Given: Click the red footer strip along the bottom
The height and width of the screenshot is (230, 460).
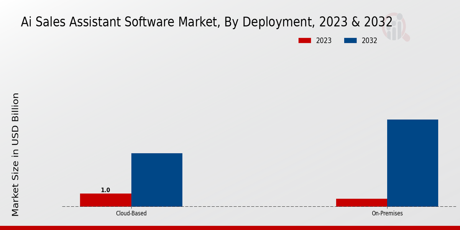Looking at the screenshot, I should (230, 228).
